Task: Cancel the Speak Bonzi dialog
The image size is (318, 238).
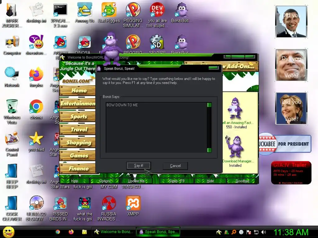Action: [x=175, y=166]
